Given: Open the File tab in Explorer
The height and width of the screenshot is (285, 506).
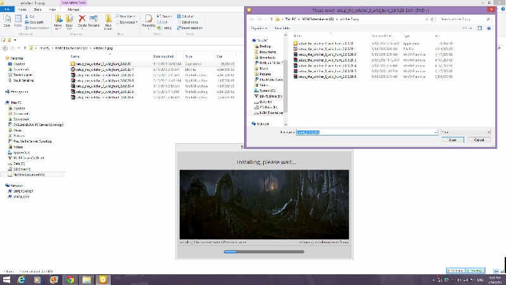Looking at the screenshot, I should pyautogui.click(x=7, y=9).
